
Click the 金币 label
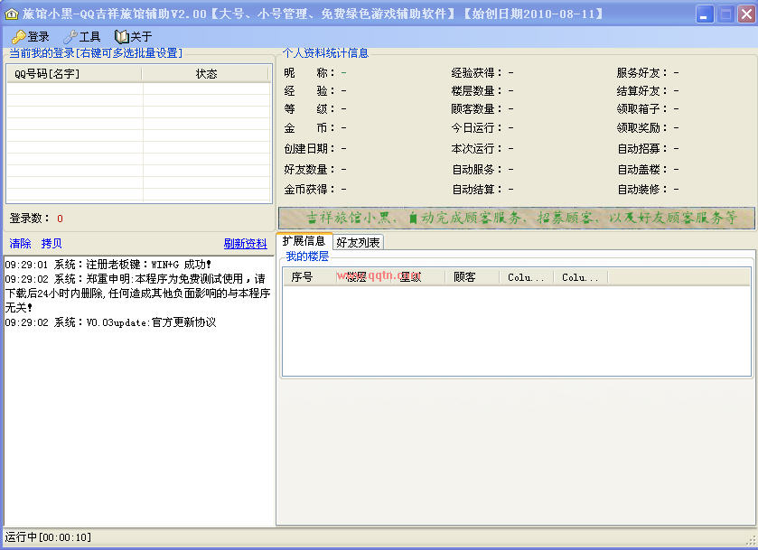click(308, 127)
